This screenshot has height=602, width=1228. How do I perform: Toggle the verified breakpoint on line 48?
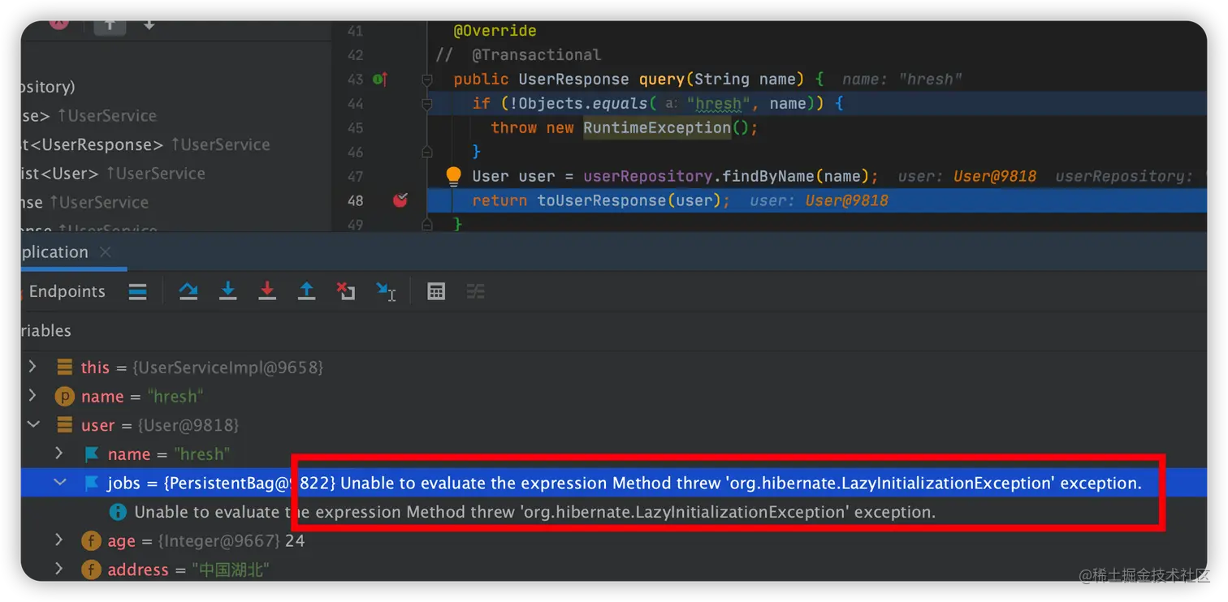[x=400, y=200]
